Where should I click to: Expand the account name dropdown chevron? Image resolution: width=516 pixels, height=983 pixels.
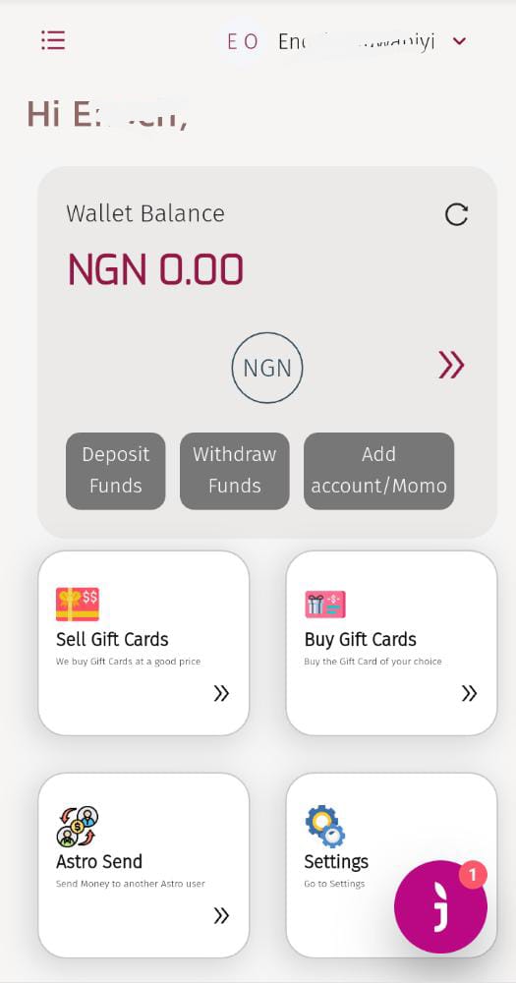460,41
